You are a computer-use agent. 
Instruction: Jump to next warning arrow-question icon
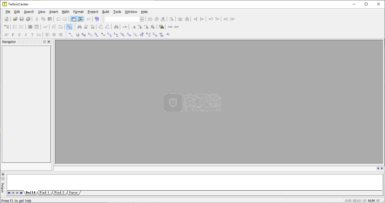point(211,19)
